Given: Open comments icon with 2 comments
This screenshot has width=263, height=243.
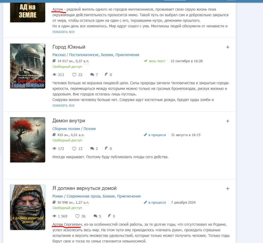Looking at the screenshot, I should [92, 148].
